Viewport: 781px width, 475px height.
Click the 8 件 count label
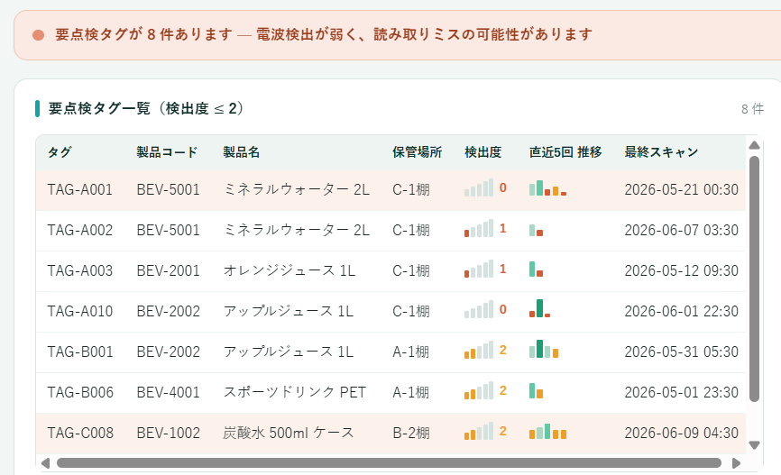752,109
